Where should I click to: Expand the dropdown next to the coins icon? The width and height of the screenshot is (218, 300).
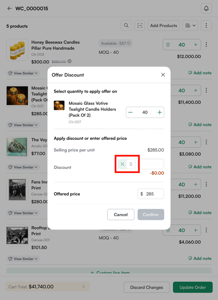(194, 25)
